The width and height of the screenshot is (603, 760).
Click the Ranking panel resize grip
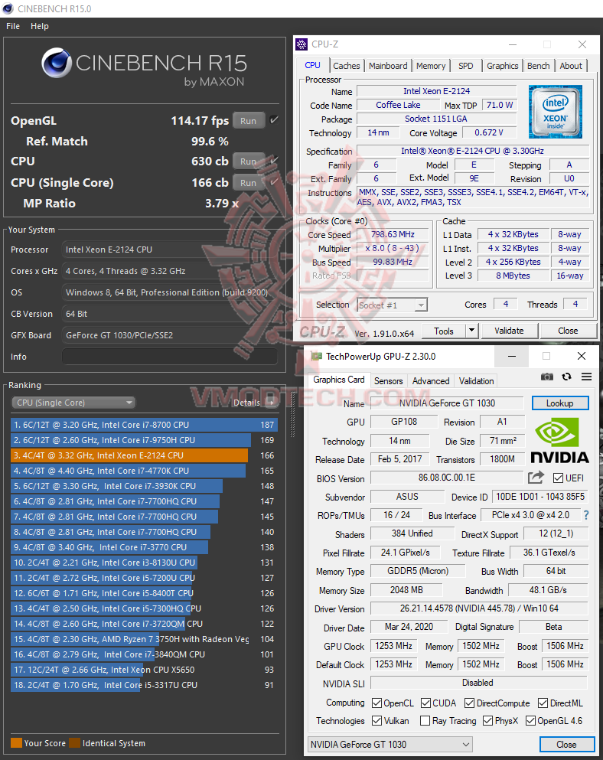click(x=292, y=414)
